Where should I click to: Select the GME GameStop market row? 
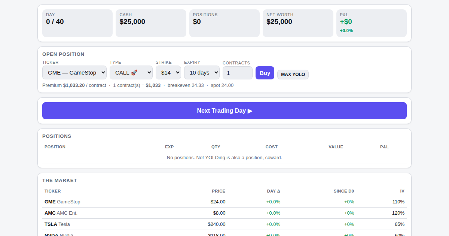click(224, 202)
